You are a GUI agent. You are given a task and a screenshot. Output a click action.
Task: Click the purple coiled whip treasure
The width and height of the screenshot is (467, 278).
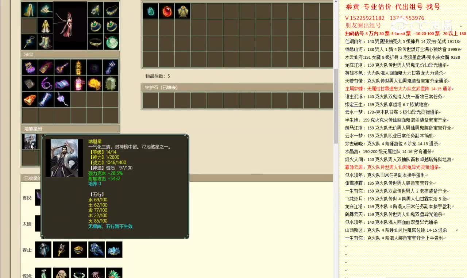[x=46, y=84]
